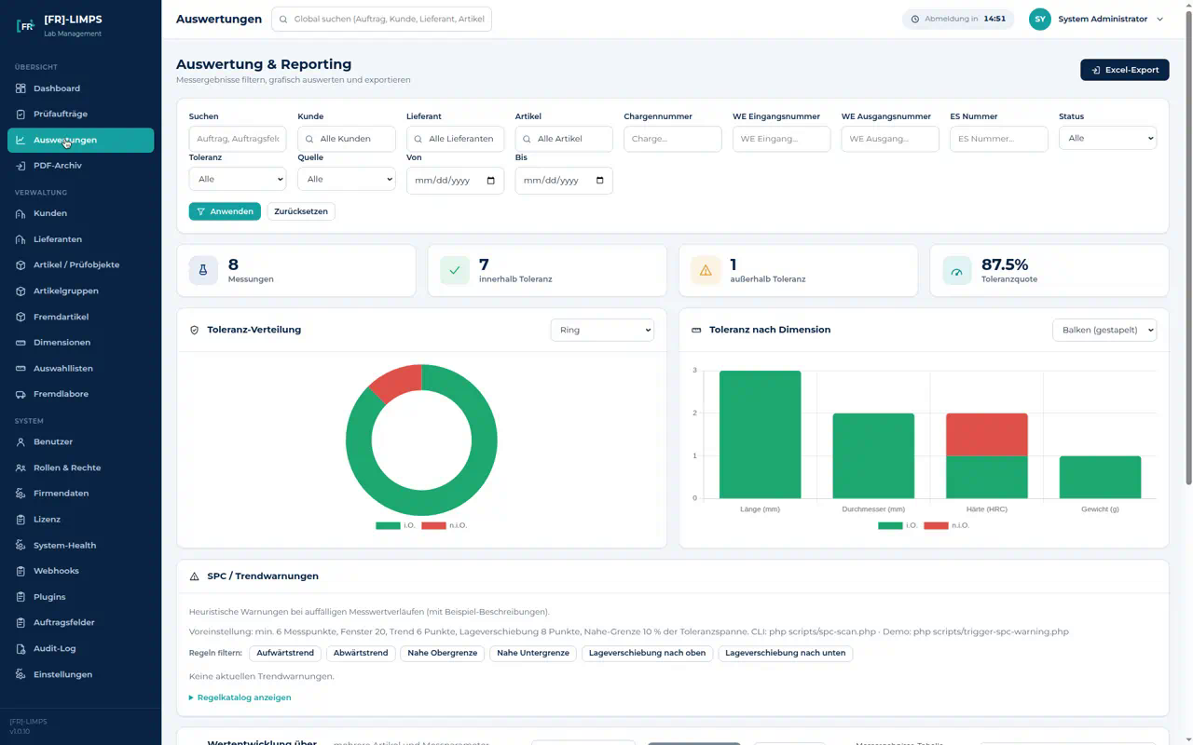Click the System-Health icon
Viewport: 1193px width, 745px height.
(x=21, y=546)
